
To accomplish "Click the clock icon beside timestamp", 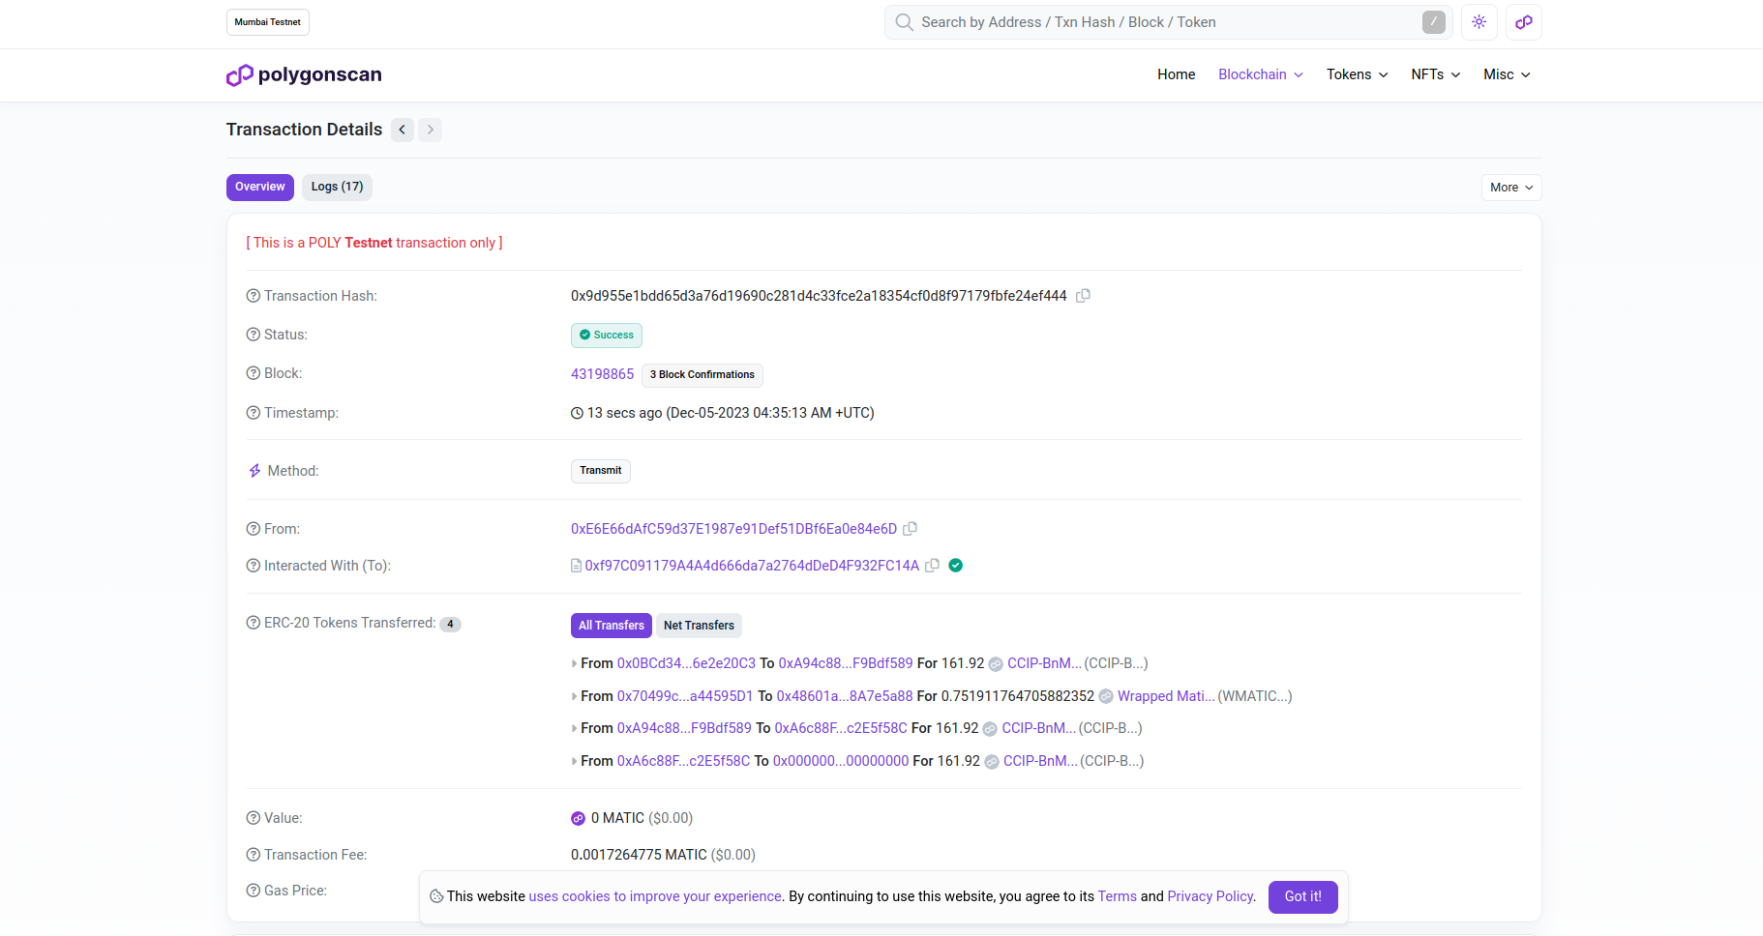I will (x=578, y=413).
